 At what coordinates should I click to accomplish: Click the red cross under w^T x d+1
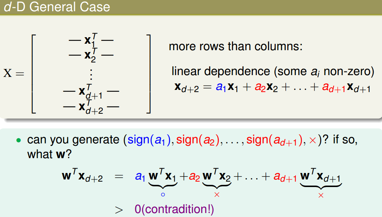point(321,195)
